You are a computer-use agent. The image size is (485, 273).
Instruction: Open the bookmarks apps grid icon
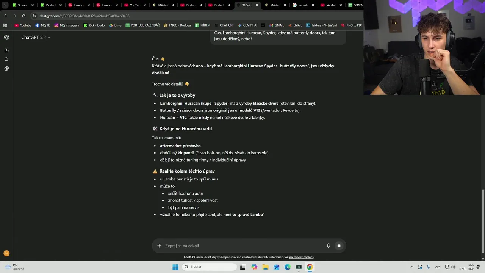(x=5, y=25)
